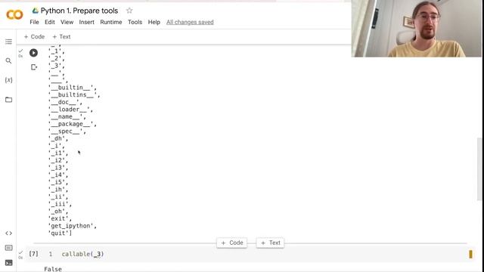
Task: Click the '_2' output line
Action: pyautogui.click(x=57, y=59)
